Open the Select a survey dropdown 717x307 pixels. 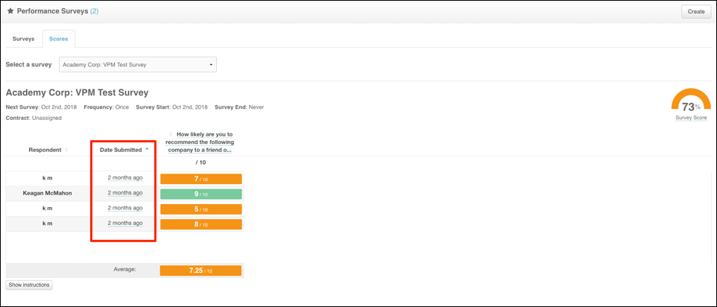coord(138,65)
